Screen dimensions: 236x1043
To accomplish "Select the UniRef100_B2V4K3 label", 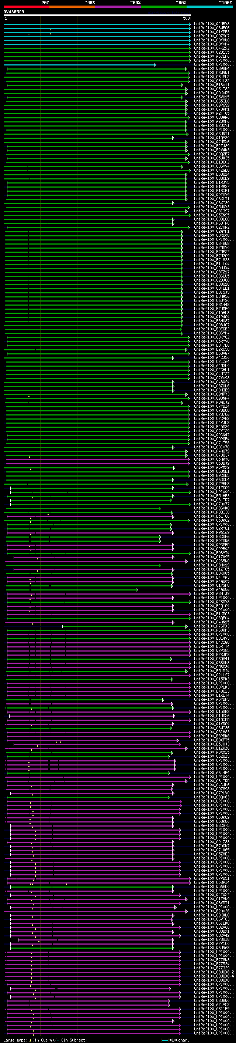I will point(211,150).
